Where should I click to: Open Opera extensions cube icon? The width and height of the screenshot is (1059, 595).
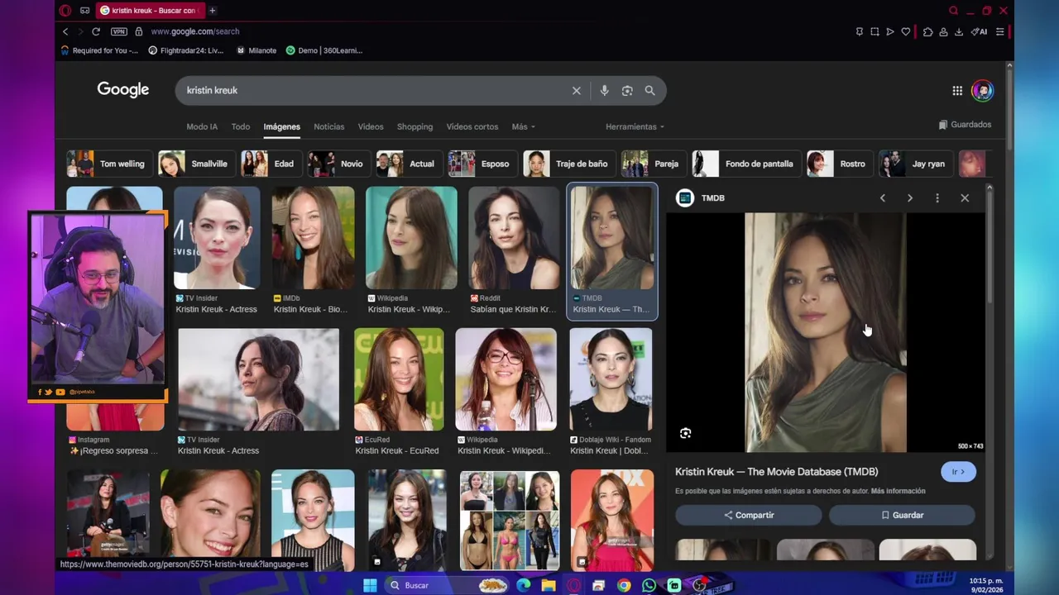click(927, 31)
